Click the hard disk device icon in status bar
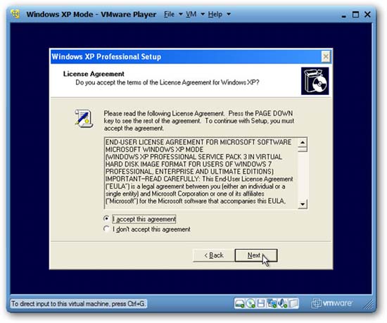 tap(239, 303)
